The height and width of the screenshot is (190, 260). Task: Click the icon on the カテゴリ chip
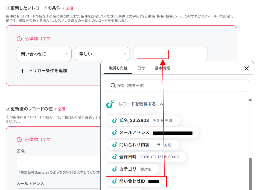pyautogui.click(x=115, y=169)
